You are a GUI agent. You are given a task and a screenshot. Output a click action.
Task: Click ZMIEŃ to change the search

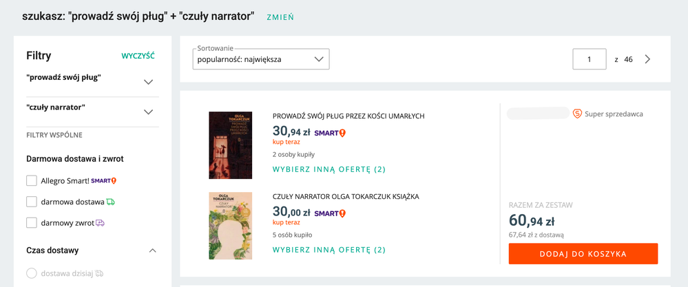(280, 17)
